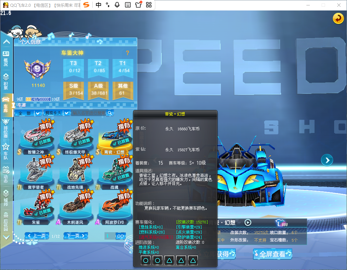Screen dimensions: 347x270
Task: Play the 青瓷·幻想 car preview animation
Action: click(248, 222)
